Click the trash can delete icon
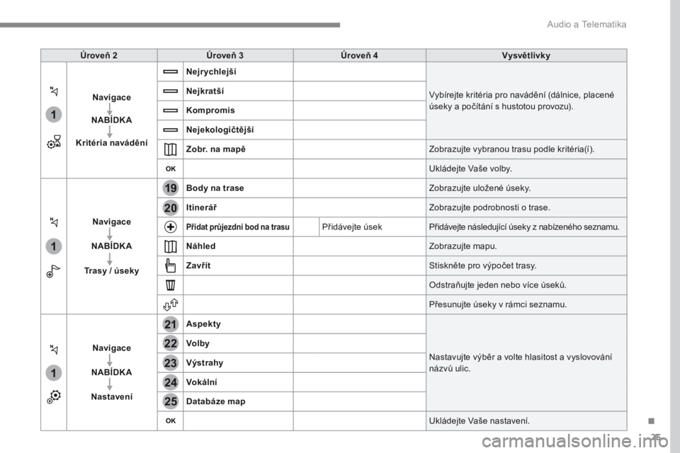 pyautogui.click(x=171, y=285)
